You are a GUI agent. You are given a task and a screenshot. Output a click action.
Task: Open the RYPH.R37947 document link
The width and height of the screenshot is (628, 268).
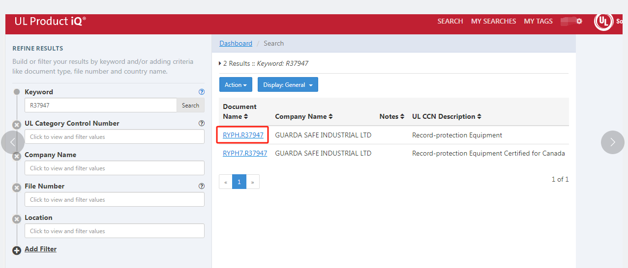[243, 135]
